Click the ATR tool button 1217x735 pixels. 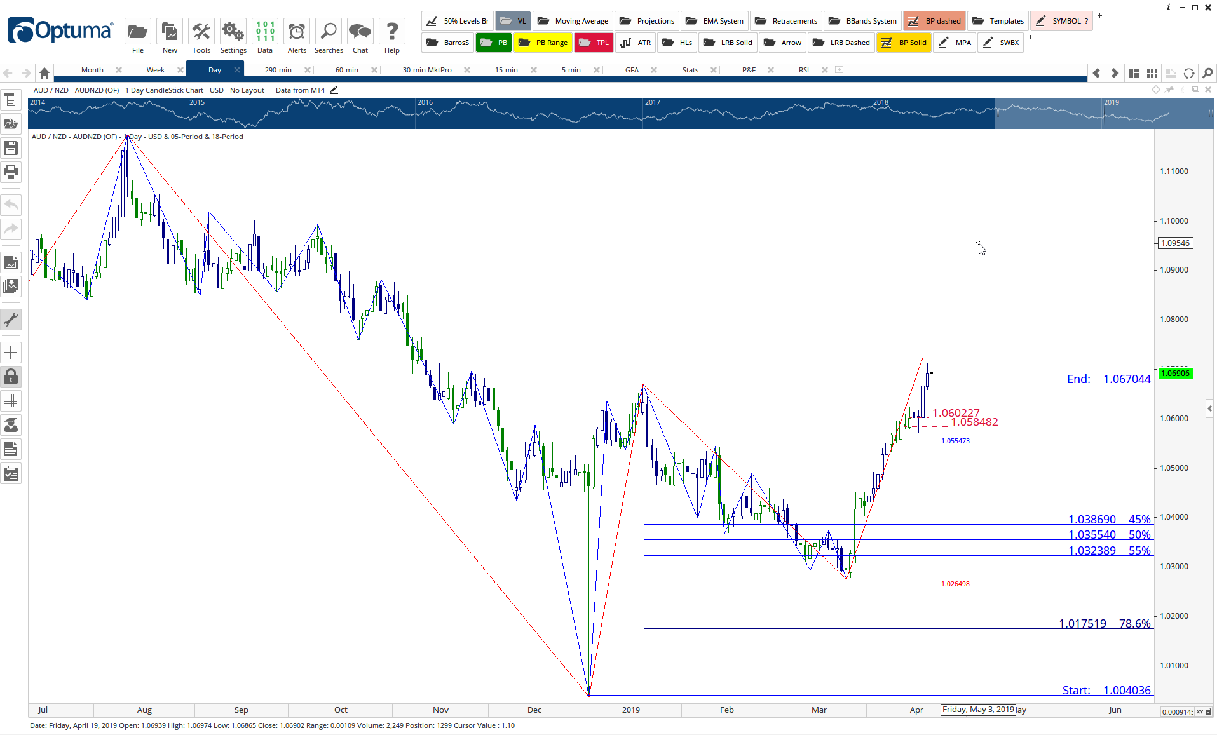636,43
